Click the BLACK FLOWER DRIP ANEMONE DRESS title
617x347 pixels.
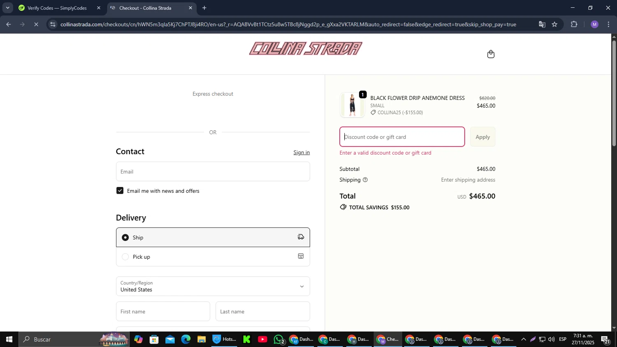(x=418, y=98)
